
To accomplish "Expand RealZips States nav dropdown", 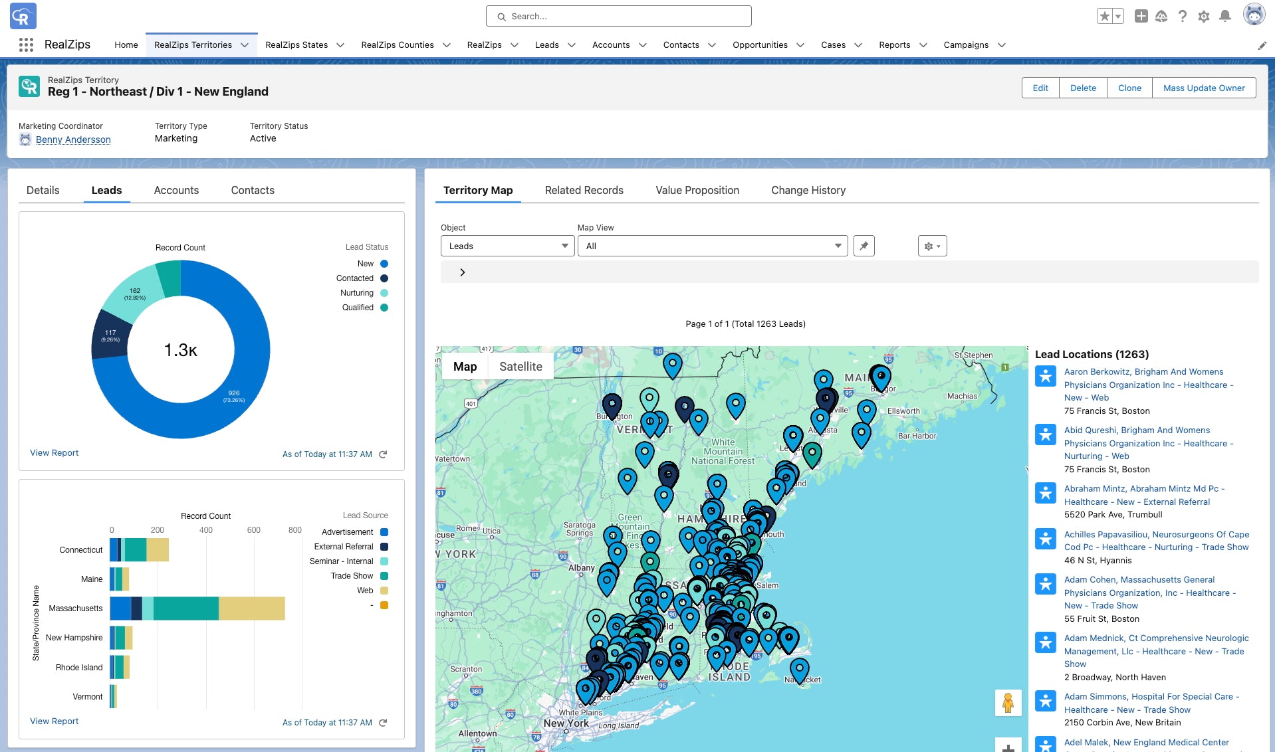I will point(340,45).
